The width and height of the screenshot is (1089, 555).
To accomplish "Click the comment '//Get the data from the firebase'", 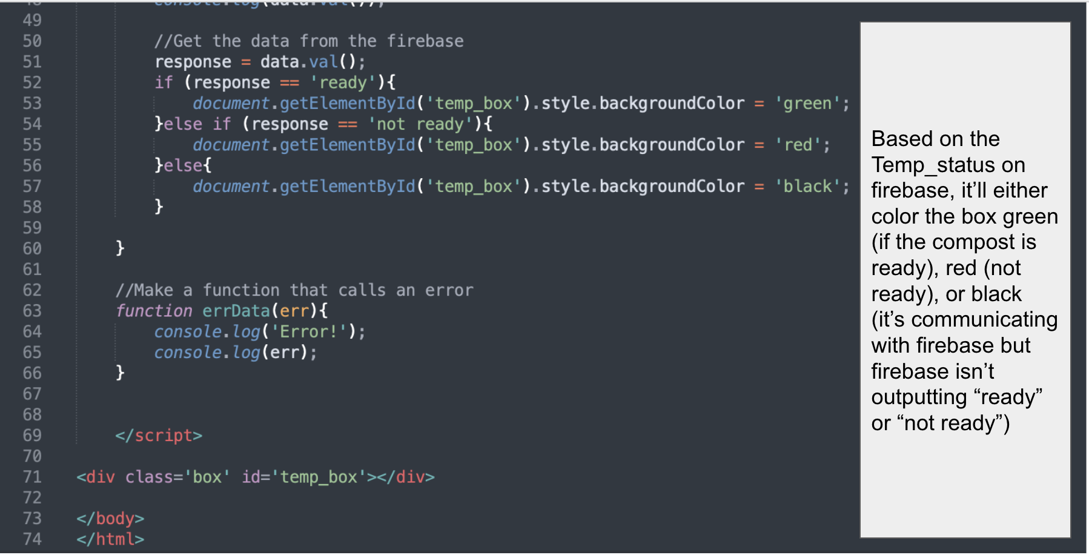I will 309,41.
